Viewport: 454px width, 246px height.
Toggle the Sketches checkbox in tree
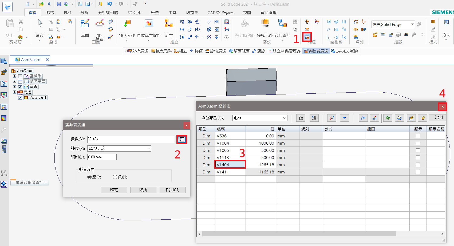[20, 87]
